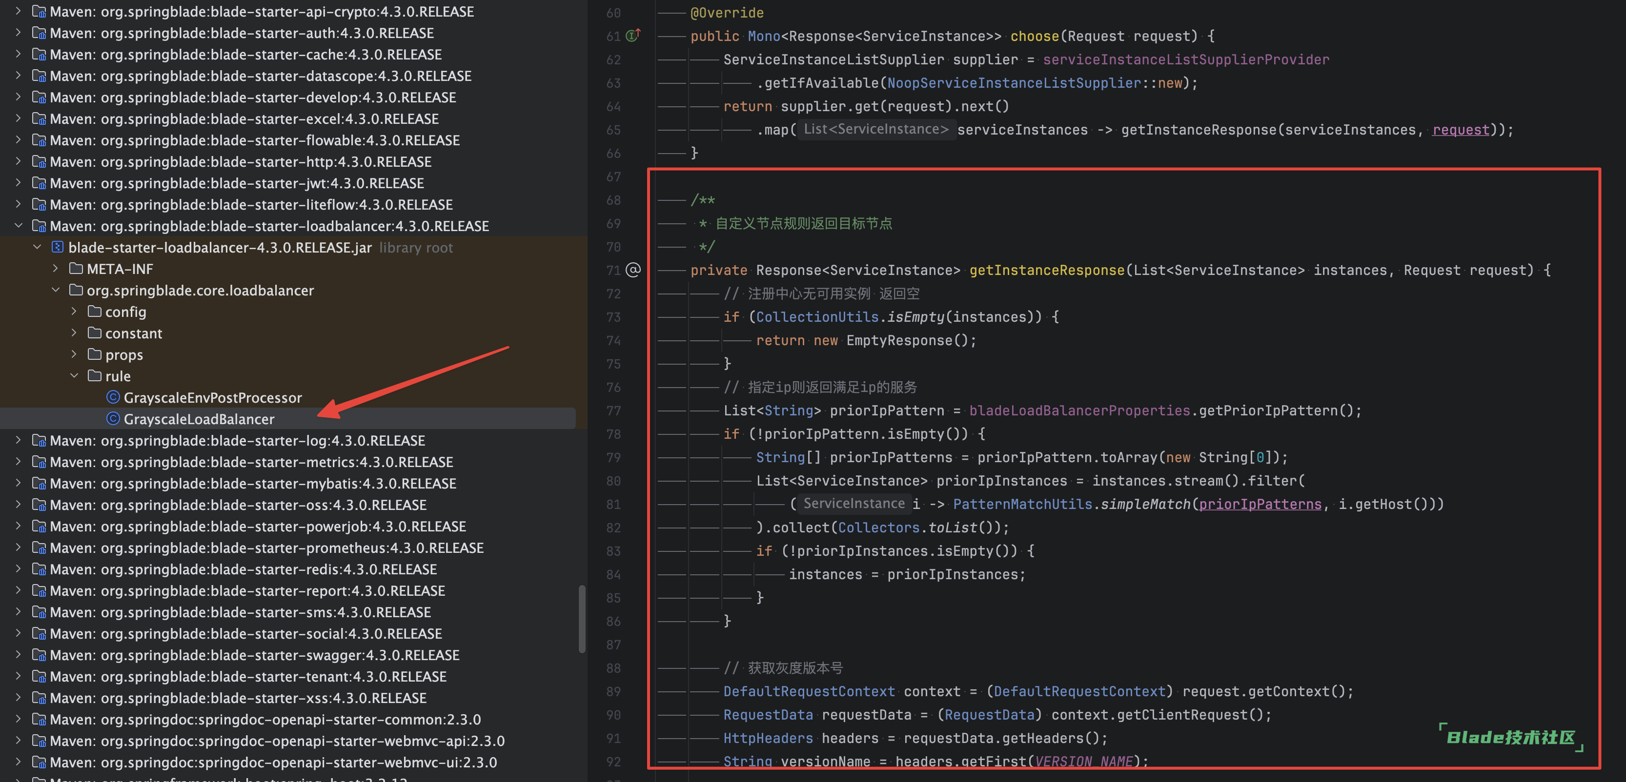Click the props folder icon

[x=95, y=354]
